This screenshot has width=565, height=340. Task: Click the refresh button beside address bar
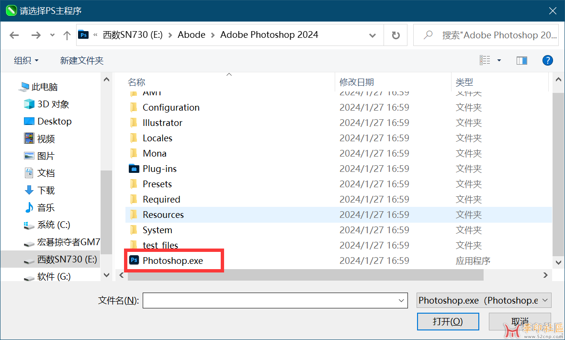(x=395, y=35)
